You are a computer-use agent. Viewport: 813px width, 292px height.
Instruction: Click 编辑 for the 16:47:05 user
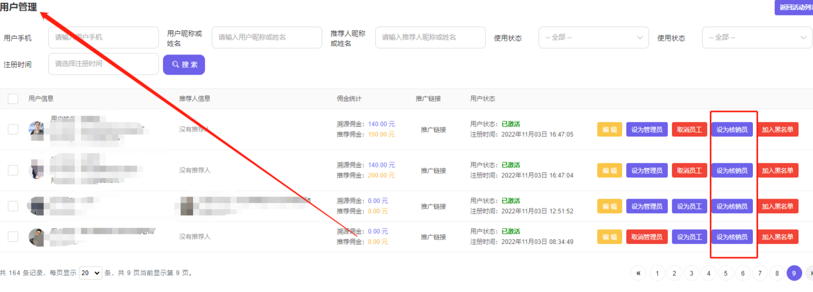[x=610, y=130]
